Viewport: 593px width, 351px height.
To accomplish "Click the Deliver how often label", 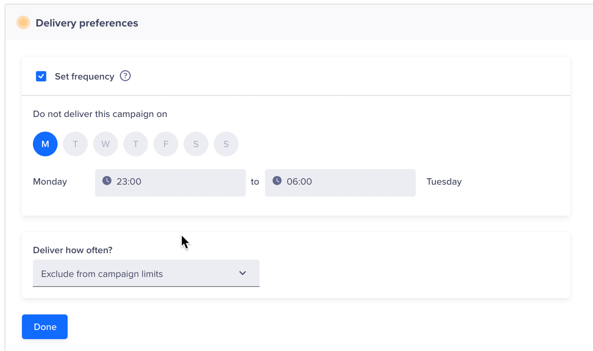I will click(73, 250).
